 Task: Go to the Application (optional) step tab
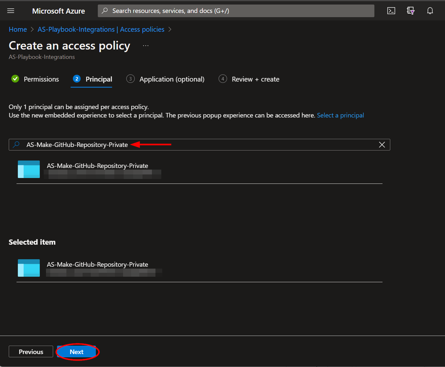[x=165, y=79]
